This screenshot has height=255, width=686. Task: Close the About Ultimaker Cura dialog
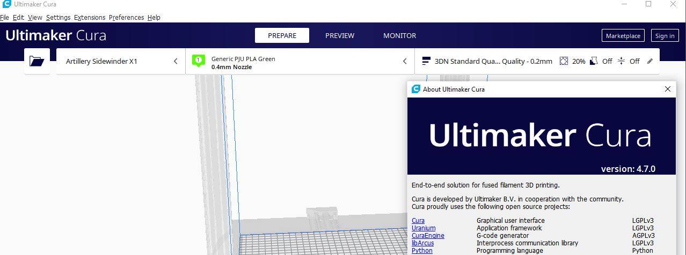[x=668, y=89]
